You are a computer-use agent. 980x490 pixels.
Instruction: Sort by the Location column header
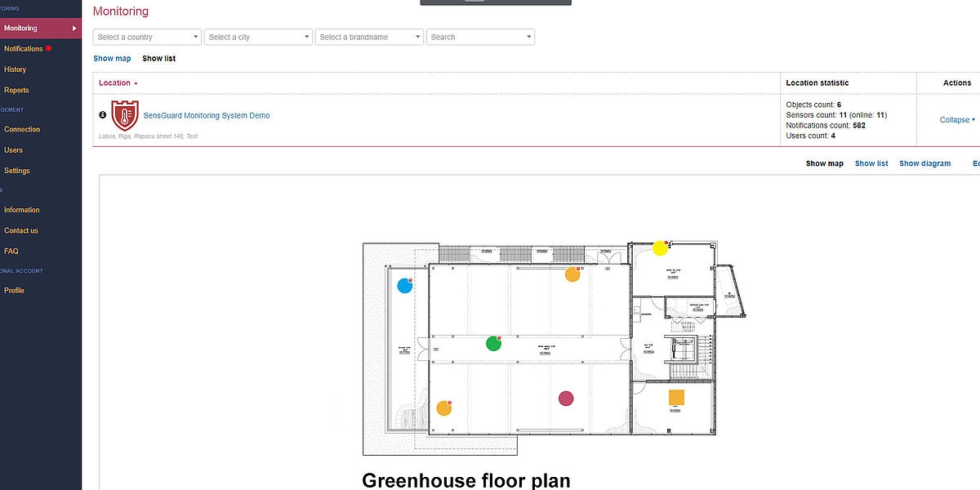point(115,82)
